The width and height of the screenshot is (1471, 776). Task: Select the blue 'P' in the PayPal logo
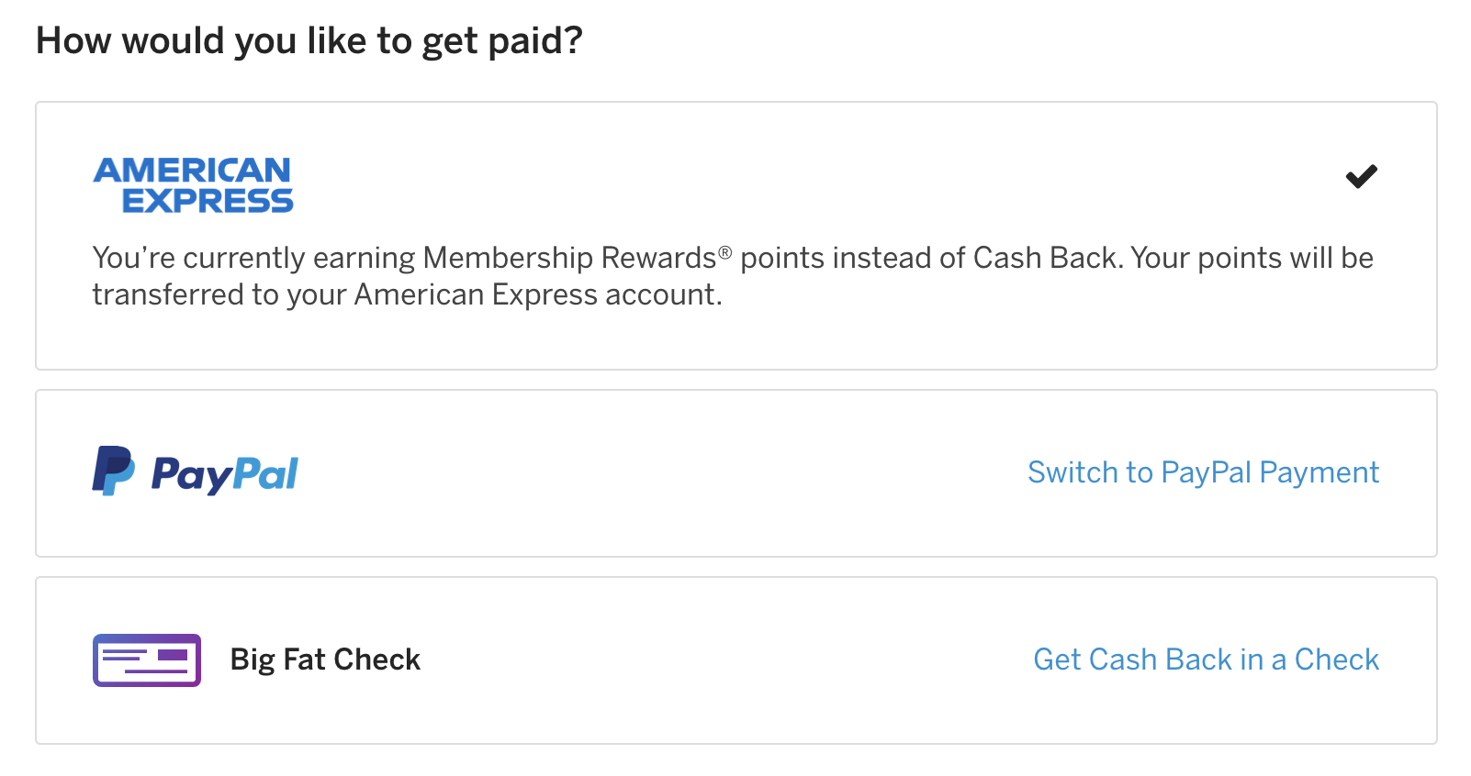tap(112, 471)
